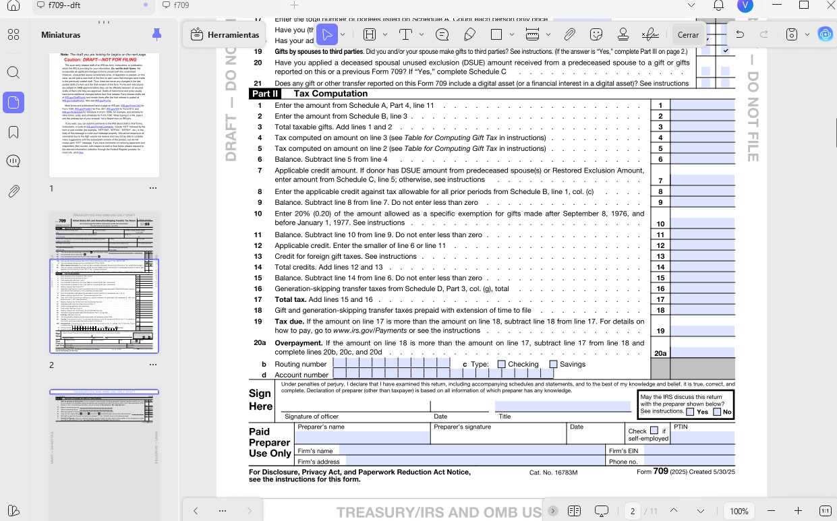Viewport: 837px width, 521px height.
Task: Click the Cerrar button
Action: pos(688,34)
